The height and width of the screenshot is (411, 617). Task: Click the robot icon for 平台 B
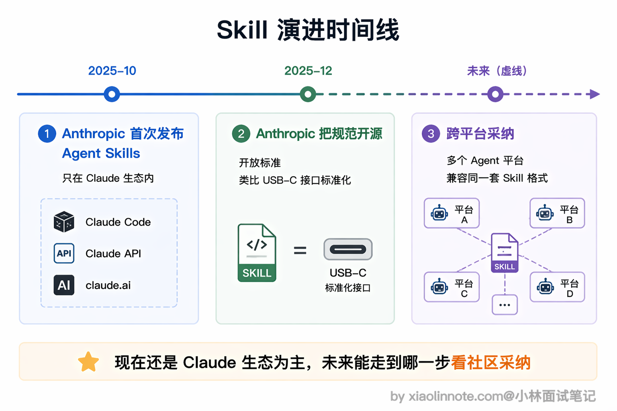545,213
